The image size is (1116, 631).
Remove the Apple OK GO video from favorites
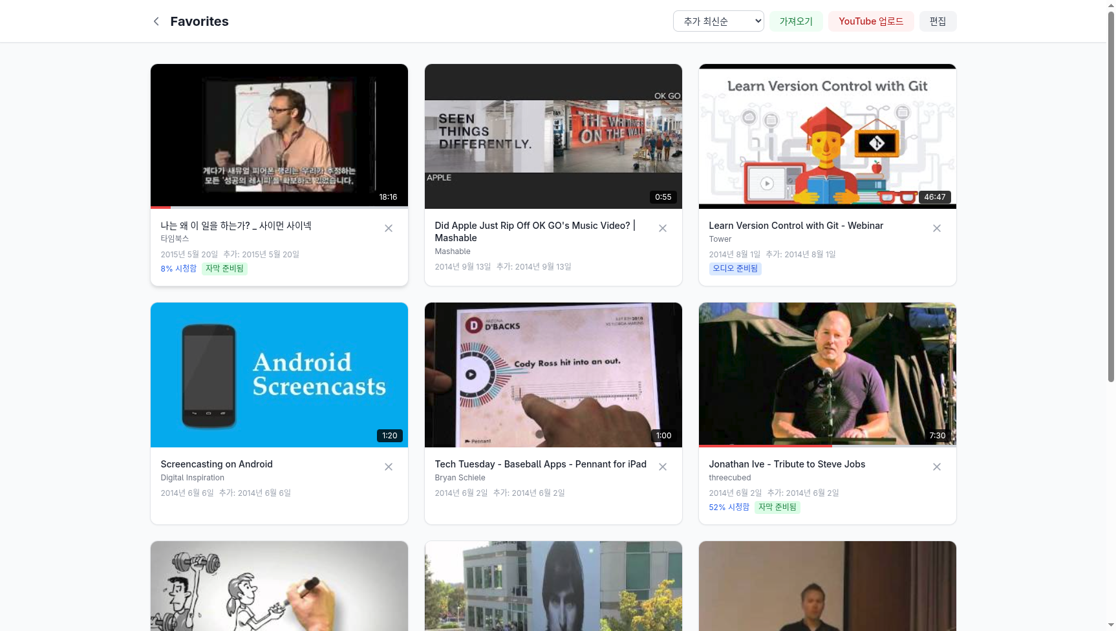663,228
